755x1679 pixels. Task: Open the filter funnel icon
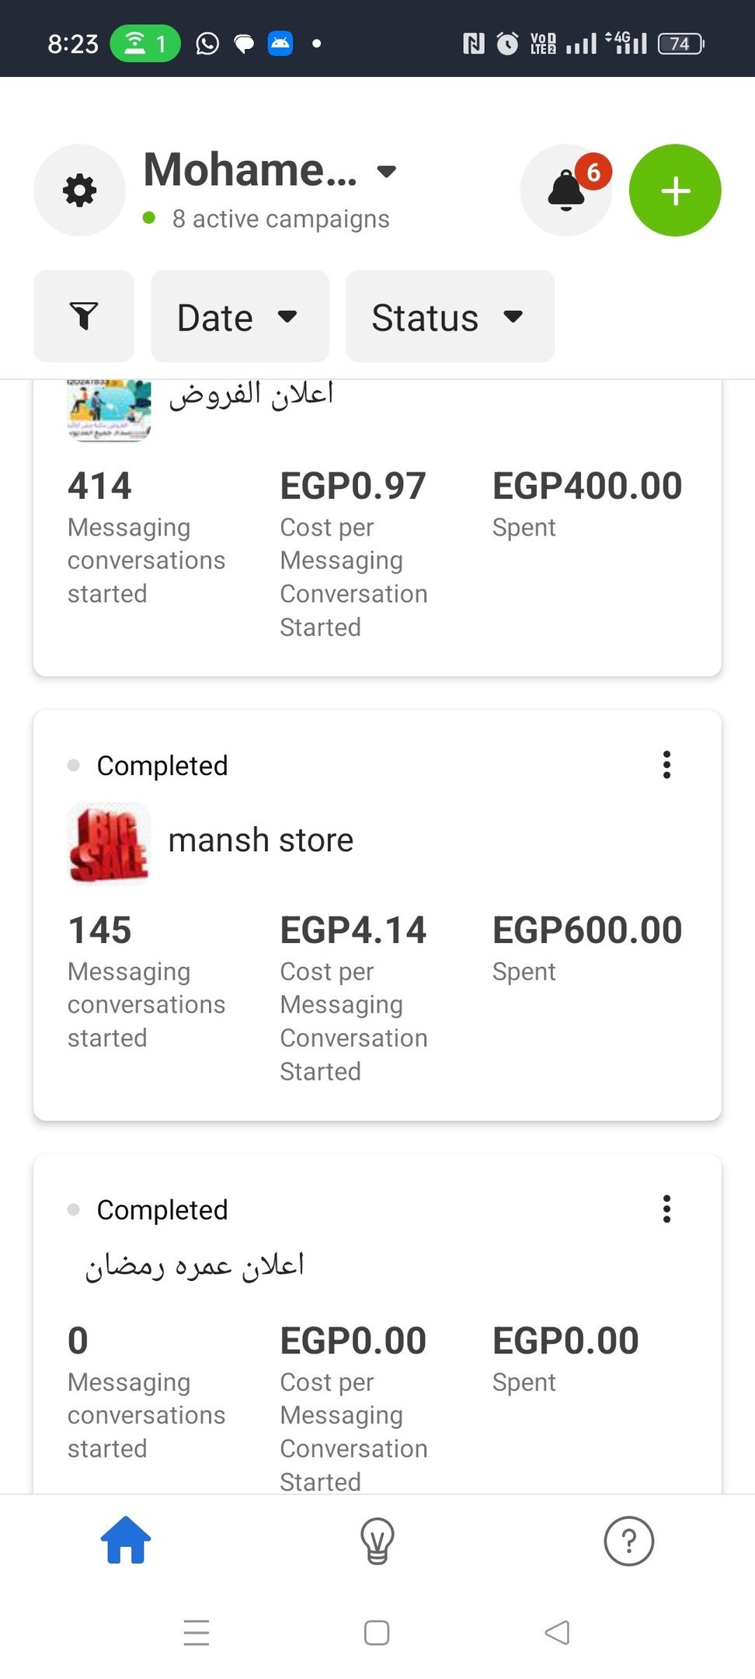click(x=84, y=316)
